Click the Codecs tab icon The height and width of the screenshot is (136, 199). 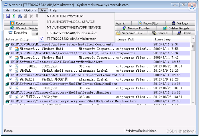(x=12, y=23)
